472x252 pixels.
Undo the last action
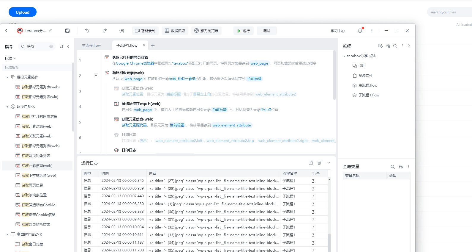87,31
